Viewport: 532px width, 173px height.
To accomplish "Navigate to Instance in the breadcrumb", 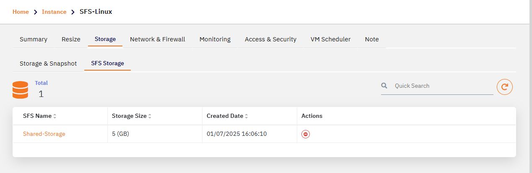I will click(54, 12).
